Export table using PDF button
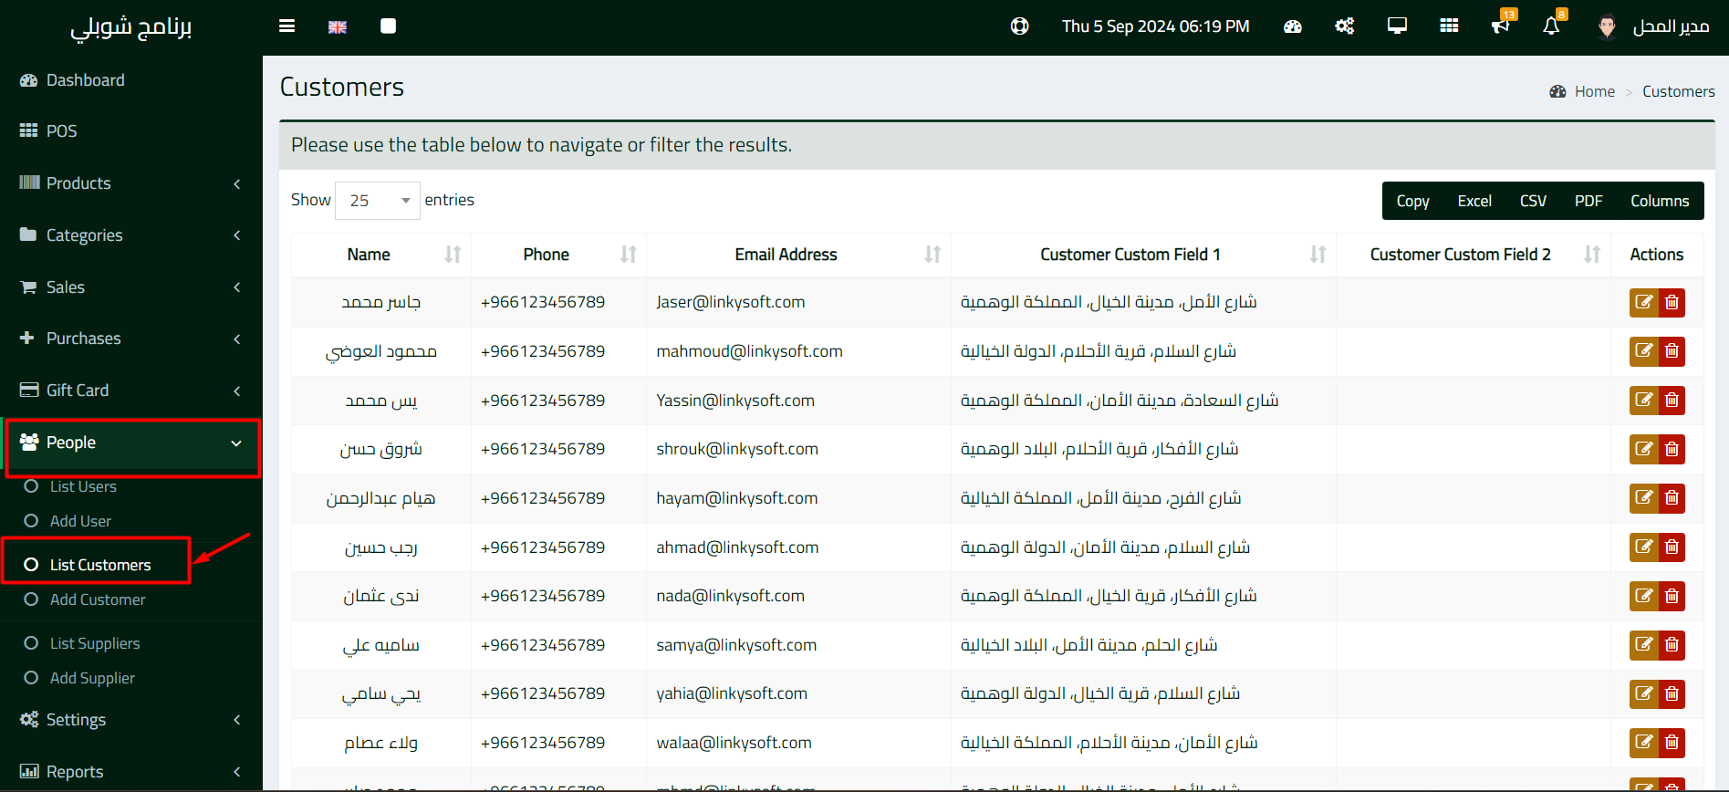This screenshot has width=1729, height=792. point(1588,201)
